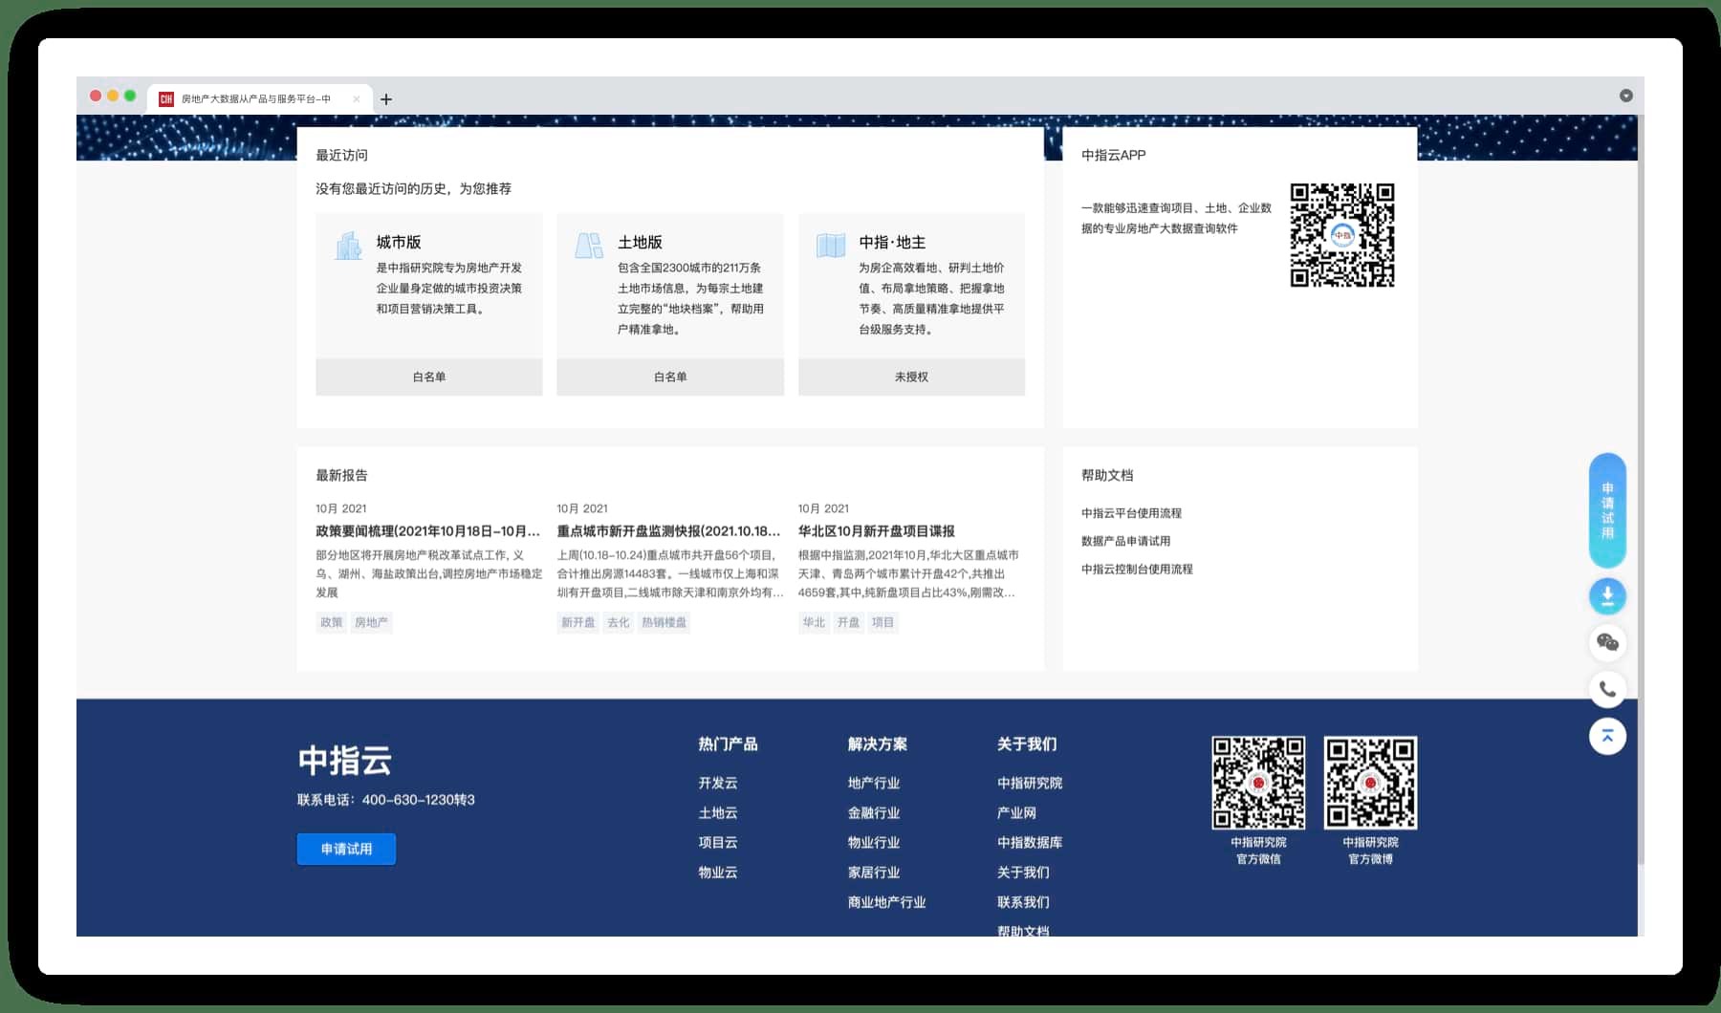Click the footer 申请试用 button
The width and height of the screenshot is (1721, 1013).
[346, 849]
